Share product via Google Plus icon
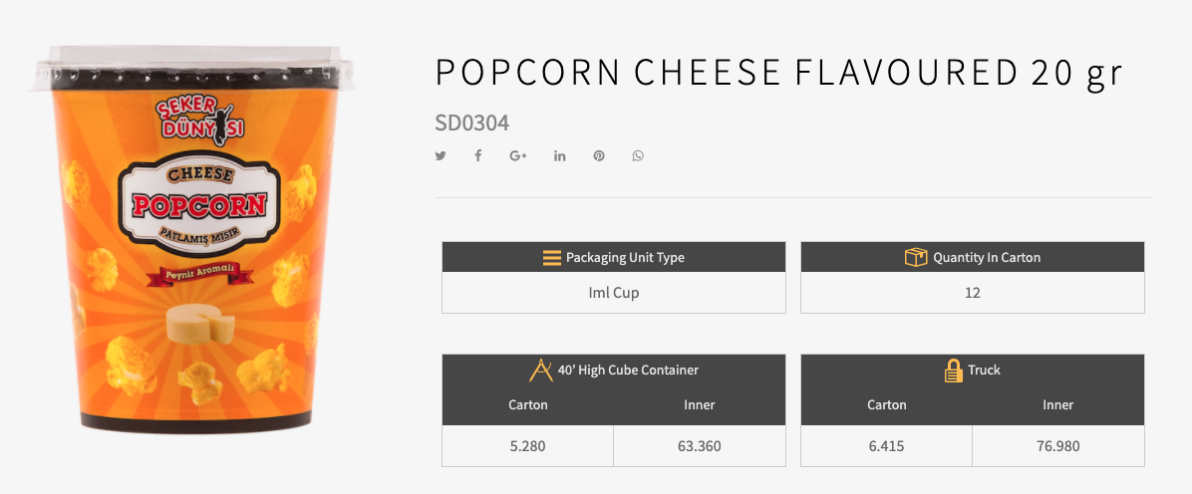 coord(517,156)
